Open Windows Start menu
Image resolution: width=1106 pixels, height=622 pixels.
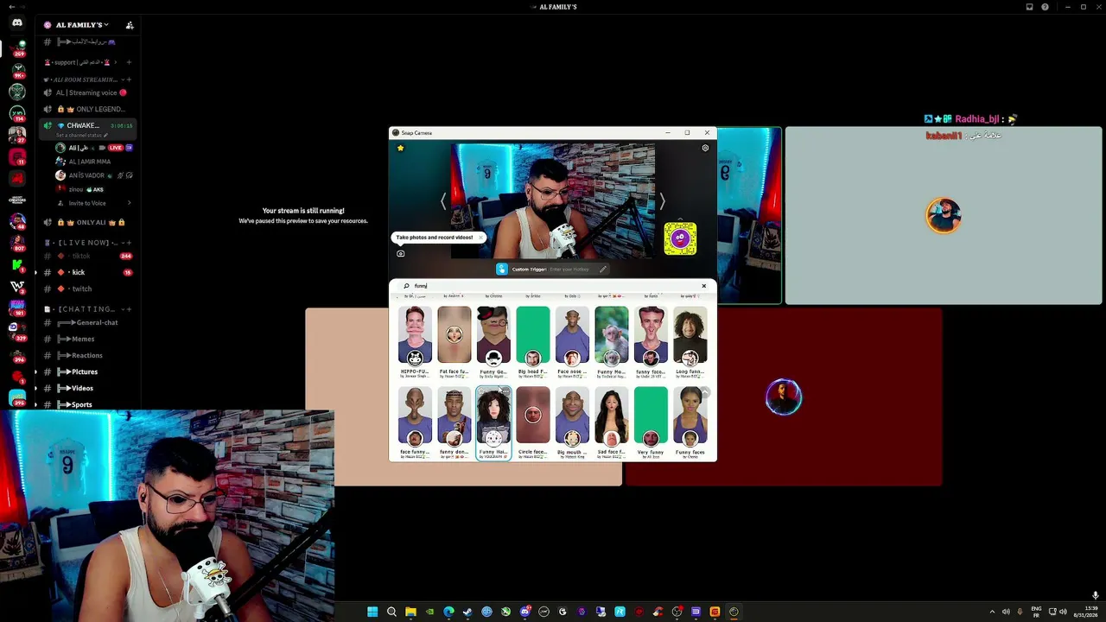click(x=372, y=612)
